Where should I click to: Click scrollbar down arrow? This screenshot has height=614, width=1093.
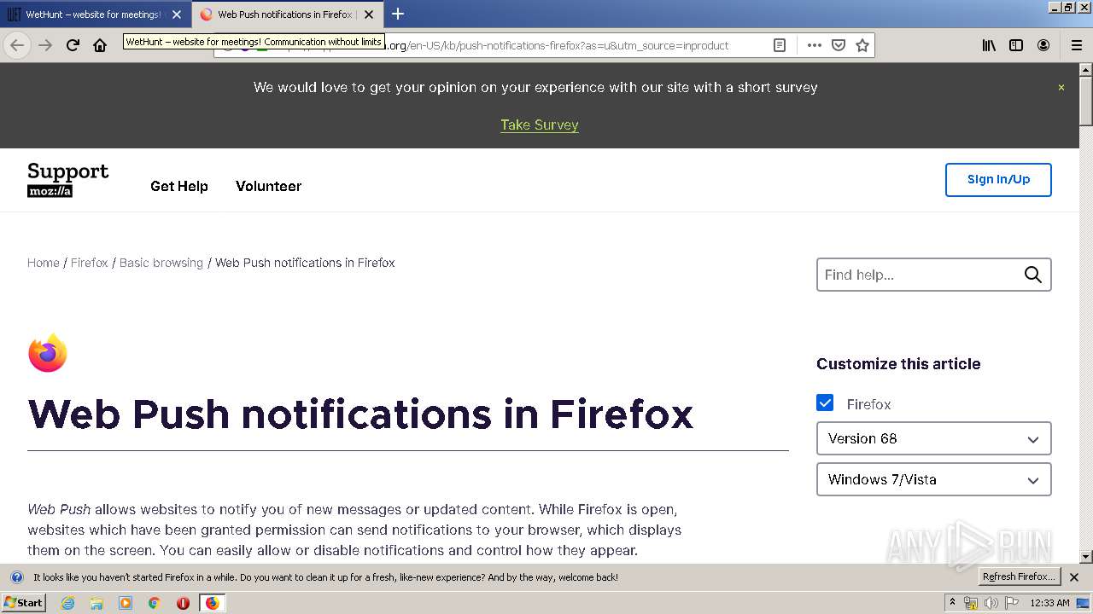(x=1086, y=557)
